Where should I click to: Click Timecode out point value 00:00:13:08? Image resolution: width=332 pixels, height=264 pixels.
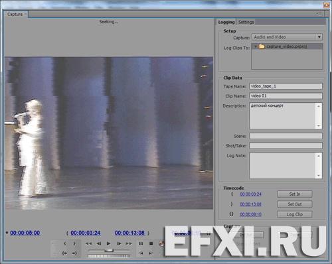[x=250, y=204]
